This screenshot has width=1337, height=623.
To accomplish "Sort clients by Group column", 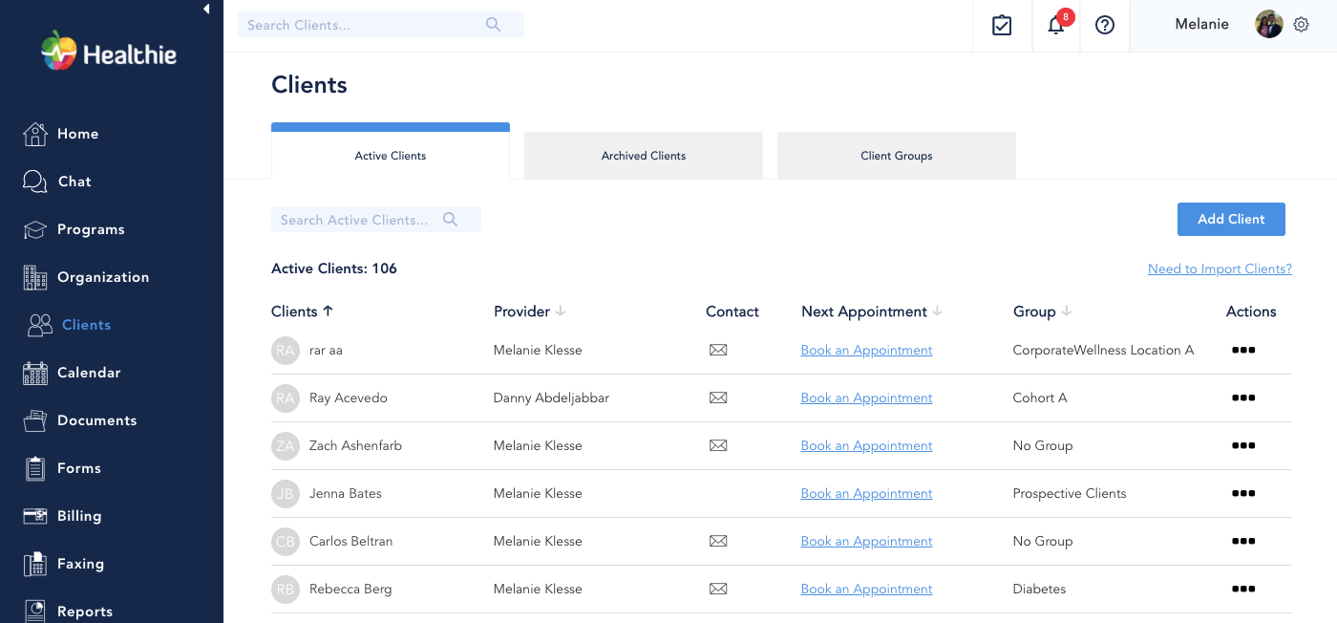I will point(1067,311).
